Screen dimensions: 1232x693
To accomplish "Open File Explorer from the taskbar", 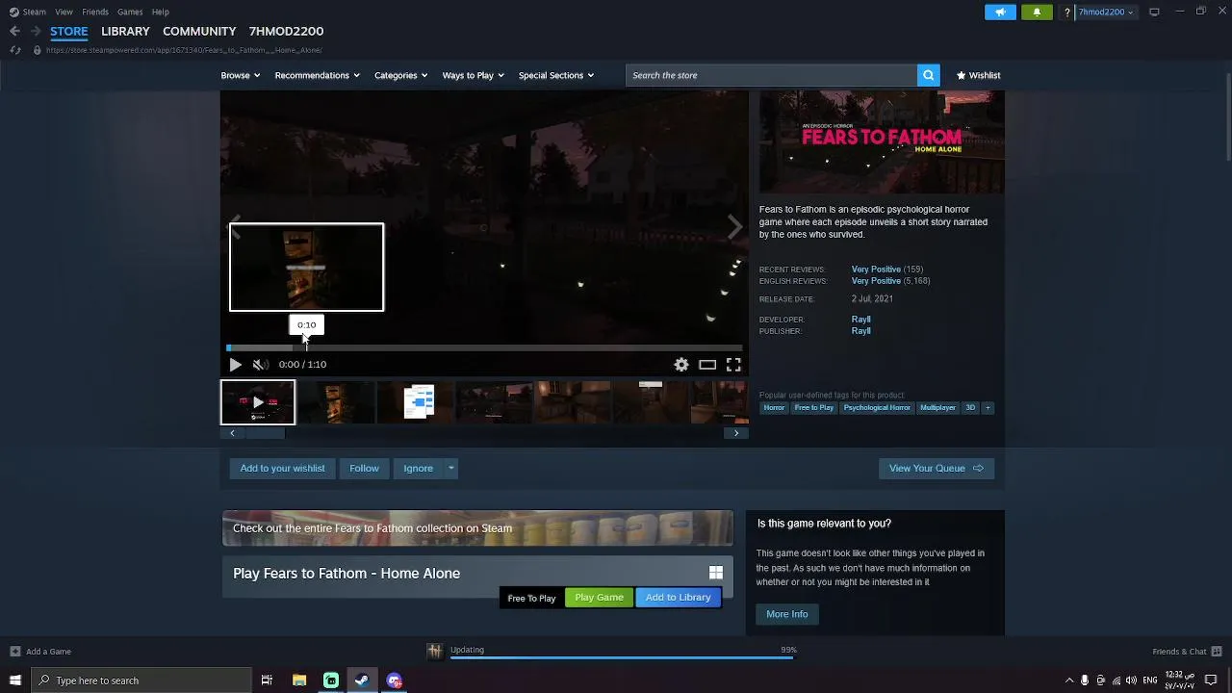I will click(299, 680).
